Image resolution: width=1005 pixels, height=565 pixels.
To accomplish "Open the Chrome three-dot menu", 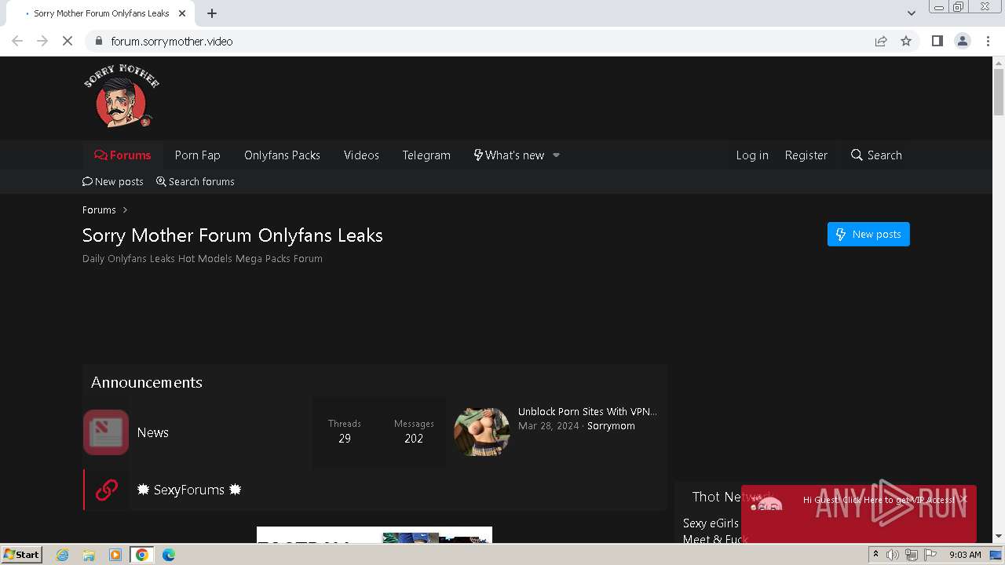I will [989, 41].
